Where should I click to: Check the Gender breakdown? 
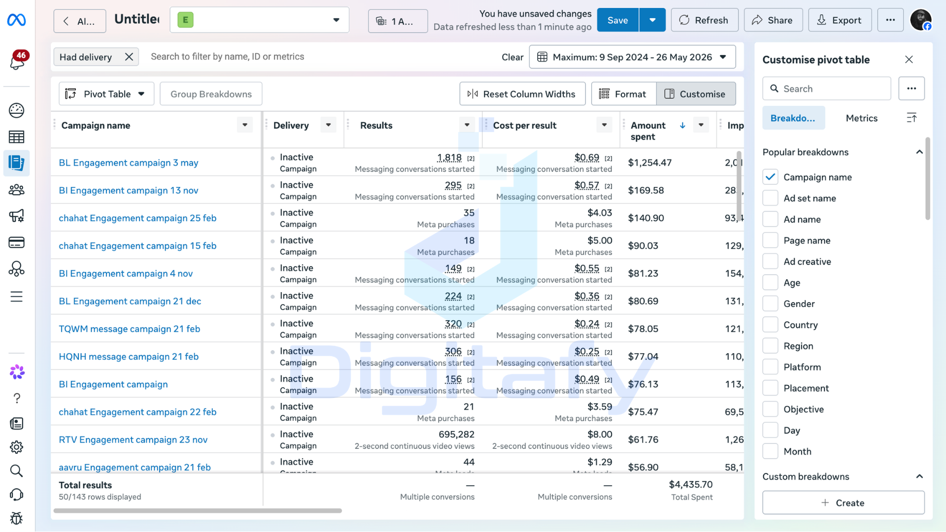[771, 303]
